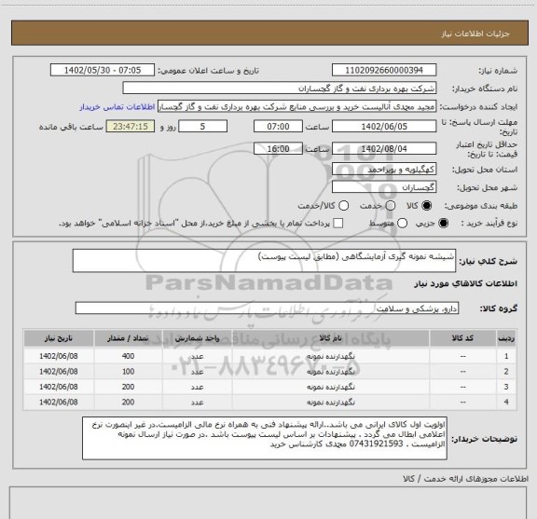Click the تاریخ نیاز column header
The height and width of the screenshot is (519, 537).
59,338
